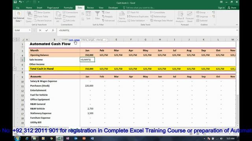
Task: Select the Total Cash in Hand label cell
Action: pos(54,69)
